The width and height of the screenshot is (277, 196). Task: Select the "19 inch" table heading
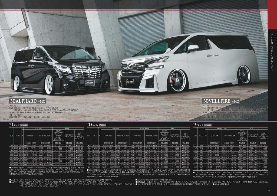(x=198, y=125)
